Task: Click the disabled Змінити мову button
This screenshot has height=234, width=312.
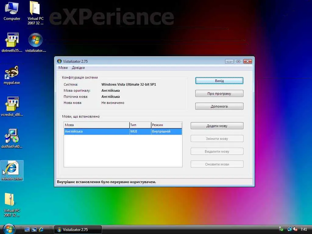Action: coord(217,139)
